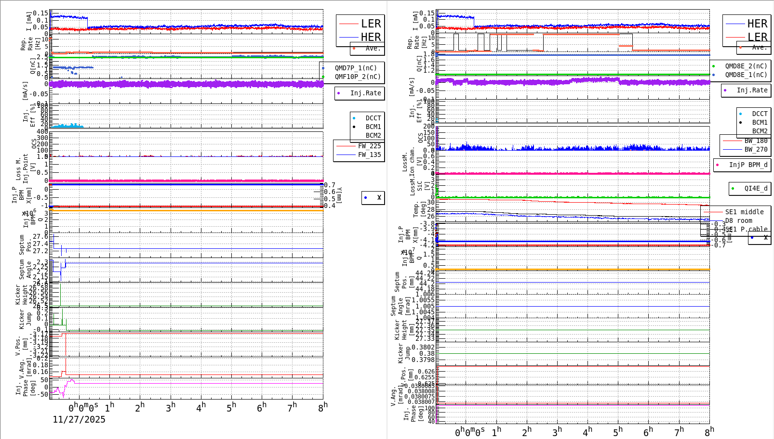Image resolution: width=774 pixels, height=439 pixels.
Task: Click the SE1 P.cable legend text
Action: click(x=746, y=229)
